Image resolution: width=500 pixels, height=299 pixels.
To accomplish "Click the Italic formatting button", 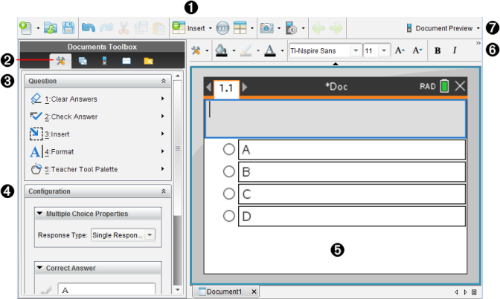I will point(455,50).
